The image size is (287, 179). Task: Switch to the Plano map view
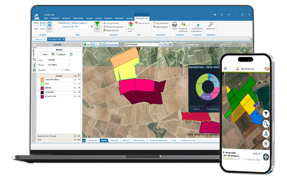click(49, 26)
